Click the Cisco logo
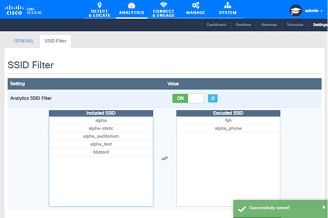The image size is (328, 218). pos(14,10)
